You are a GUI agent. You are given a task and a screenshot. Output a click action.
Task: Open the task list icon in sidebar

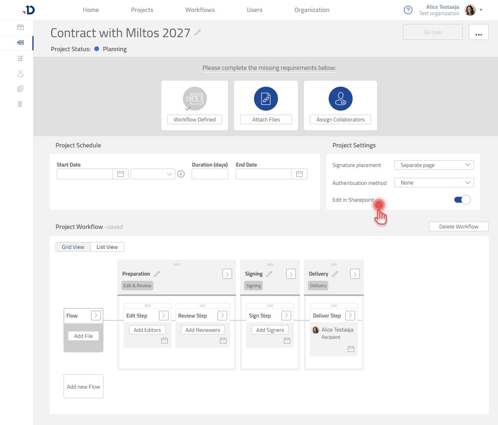pyautogui.click(x=20, y=59)
